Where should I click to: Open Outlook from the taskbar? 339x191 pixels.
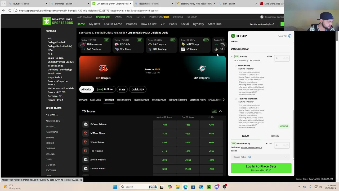click(201, 187)
